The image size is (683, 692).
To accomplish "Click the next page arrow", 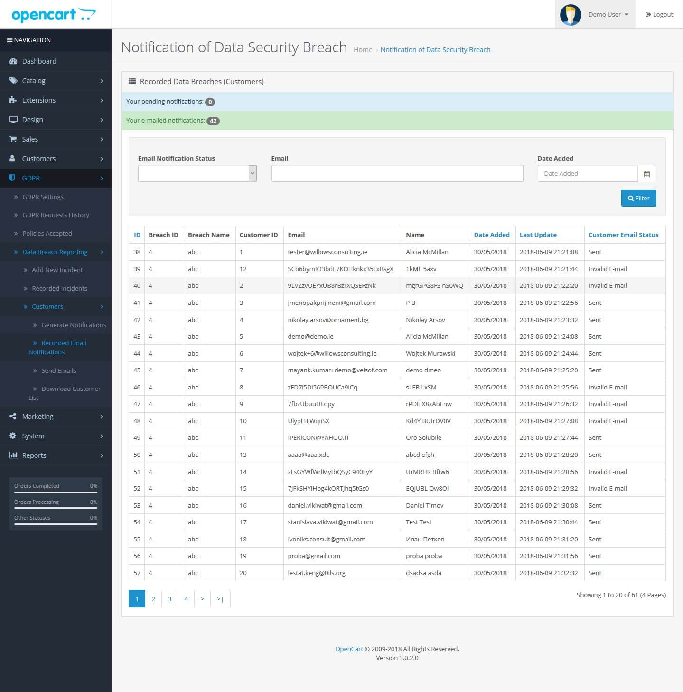I will (202, 599).
